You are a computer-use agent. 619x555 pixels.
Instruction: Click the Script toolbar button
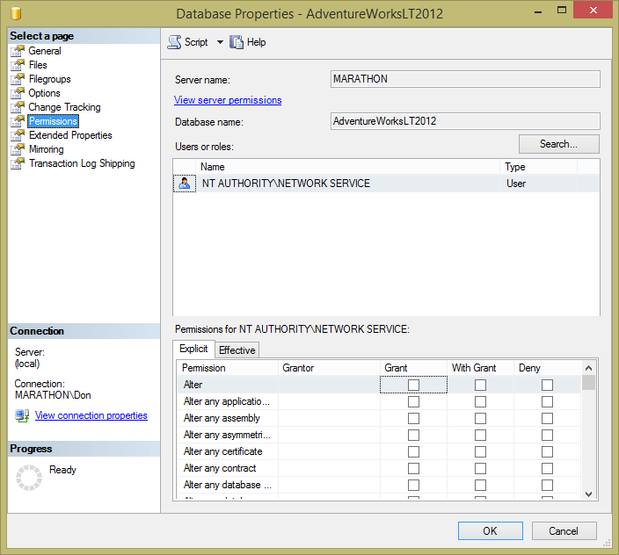188,42
